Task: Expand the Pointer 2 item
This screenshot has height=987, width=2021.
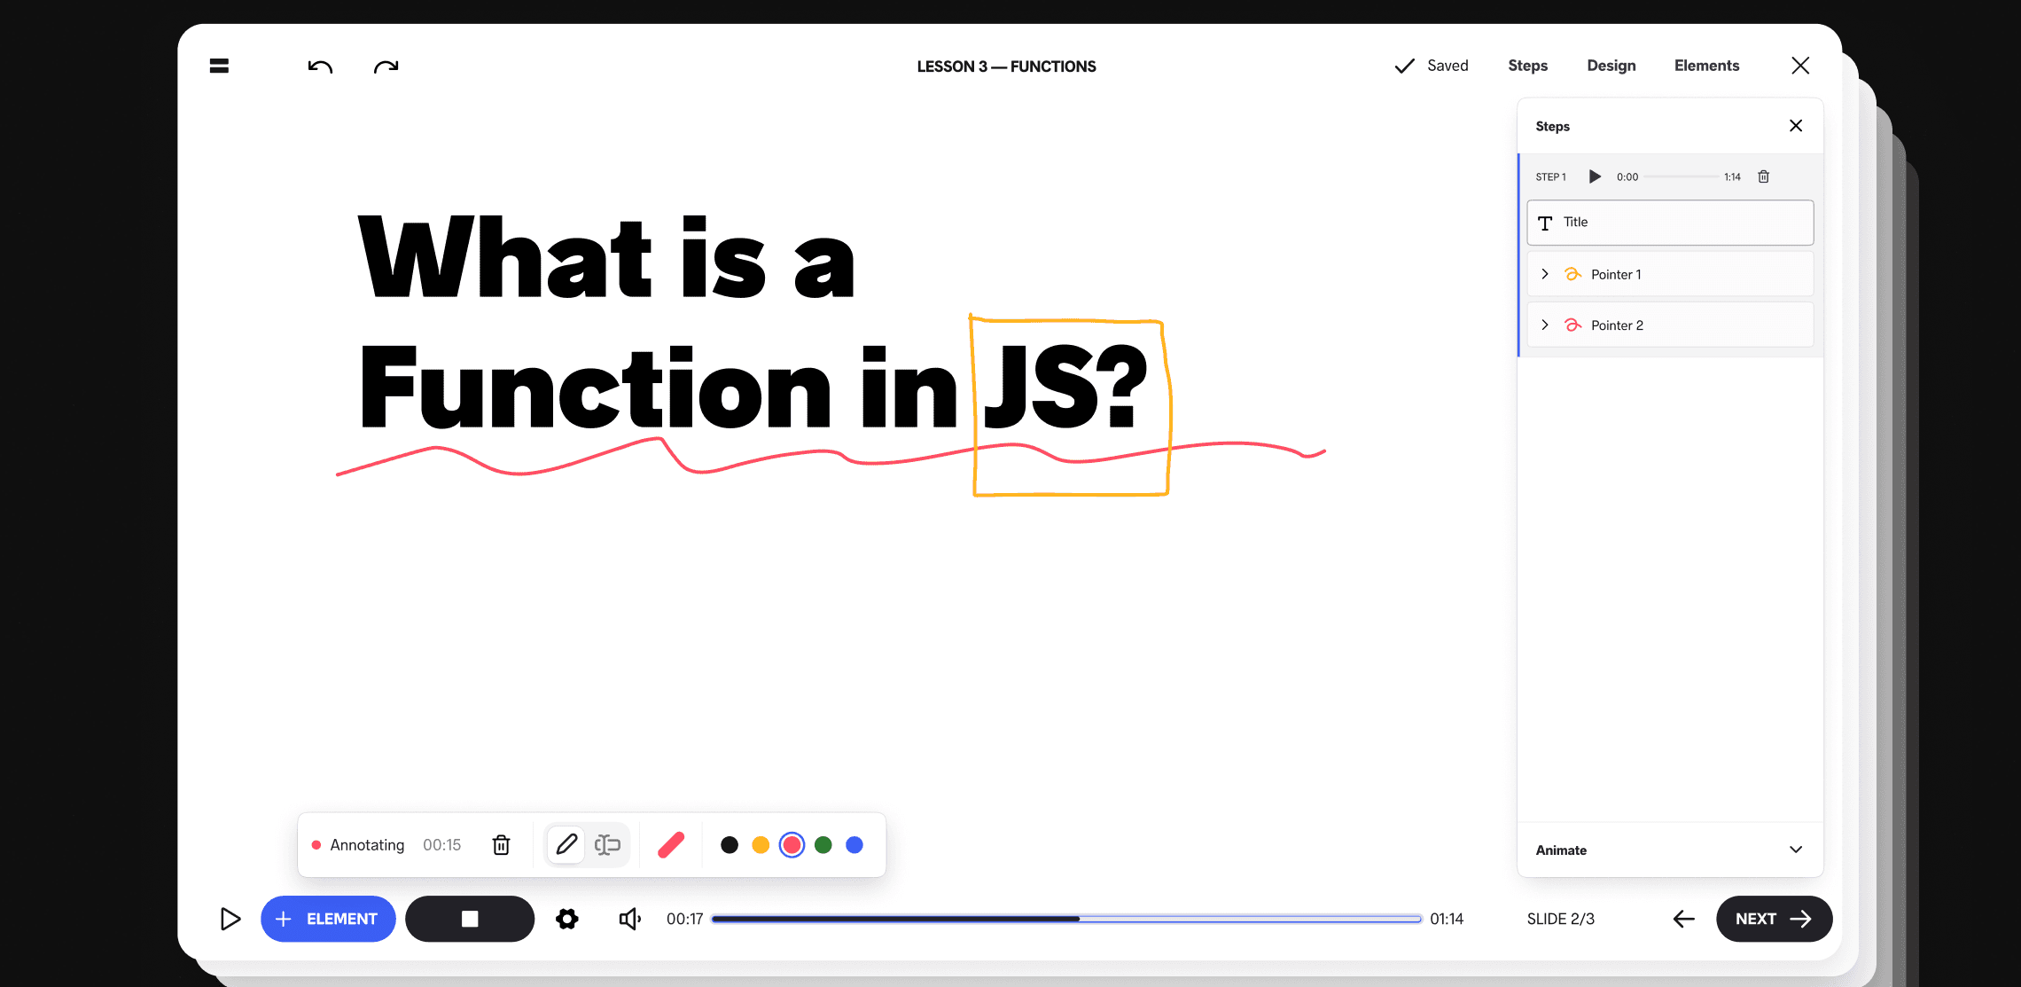Action: (x=1545, y=325)
